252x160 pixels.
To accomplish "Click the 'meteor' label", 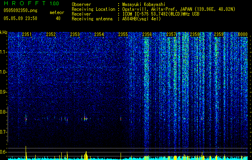I will [x=57, y=12].
